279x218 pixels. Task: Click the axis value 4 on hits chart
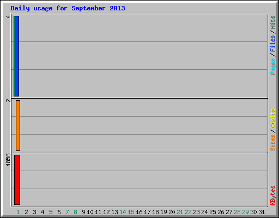point(8,17)
